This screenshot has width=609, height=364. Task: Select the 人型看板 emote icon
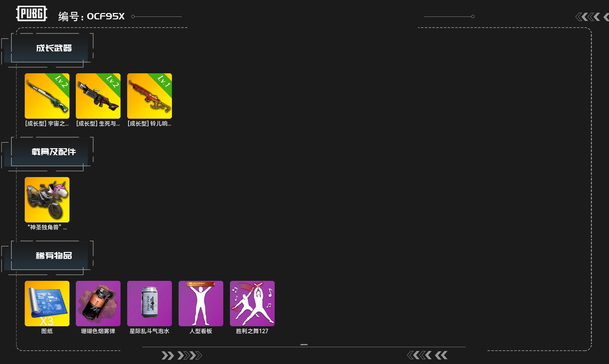(x=201, y=303)
